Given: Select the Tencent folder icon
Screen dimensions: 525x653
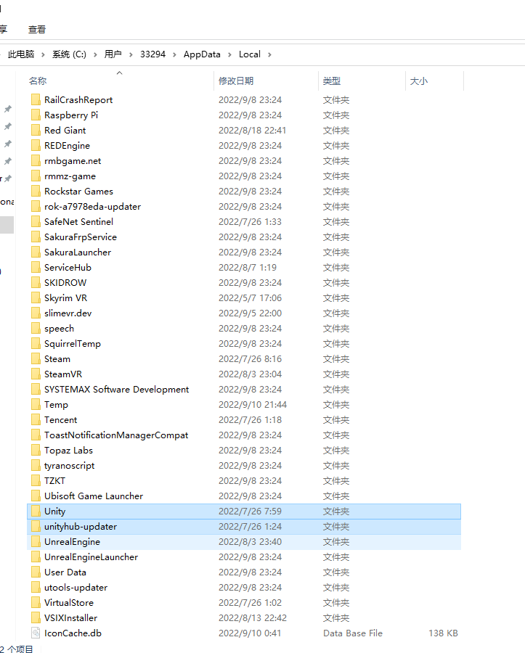Looking at the screenshot, I should coord(36,420).
